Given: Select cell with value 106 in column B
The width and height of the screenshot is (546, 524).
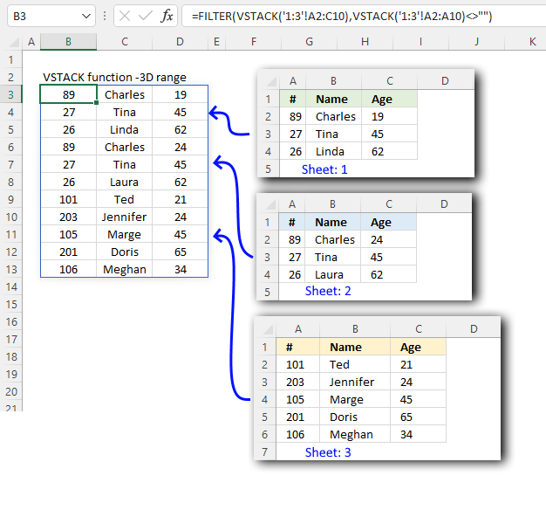Looking at the screenshot, I should tap(68, 269).
